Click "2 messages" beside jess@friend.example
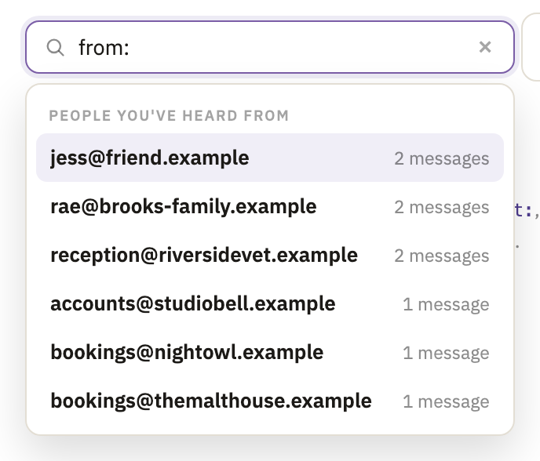Screen dimensions: 540x461 [x=442, y=158]
